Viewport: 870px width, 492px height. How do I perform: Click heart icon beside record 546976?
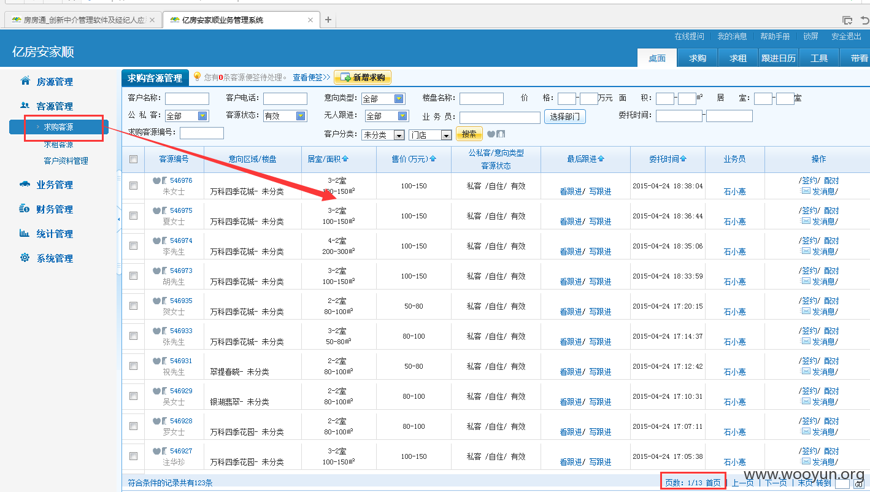coord(156,180)
